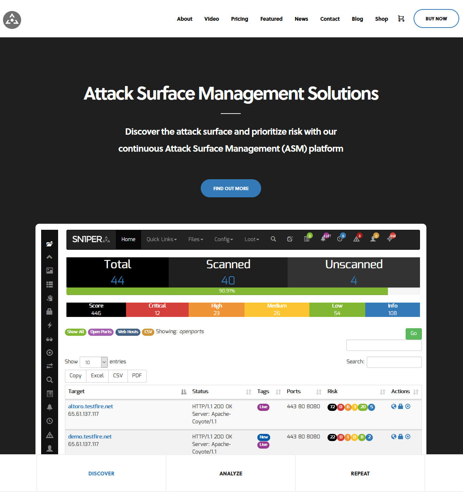Open the picture icon in the Sn1per sidebar
Viewport: 463px width, 492px height.
49,271
